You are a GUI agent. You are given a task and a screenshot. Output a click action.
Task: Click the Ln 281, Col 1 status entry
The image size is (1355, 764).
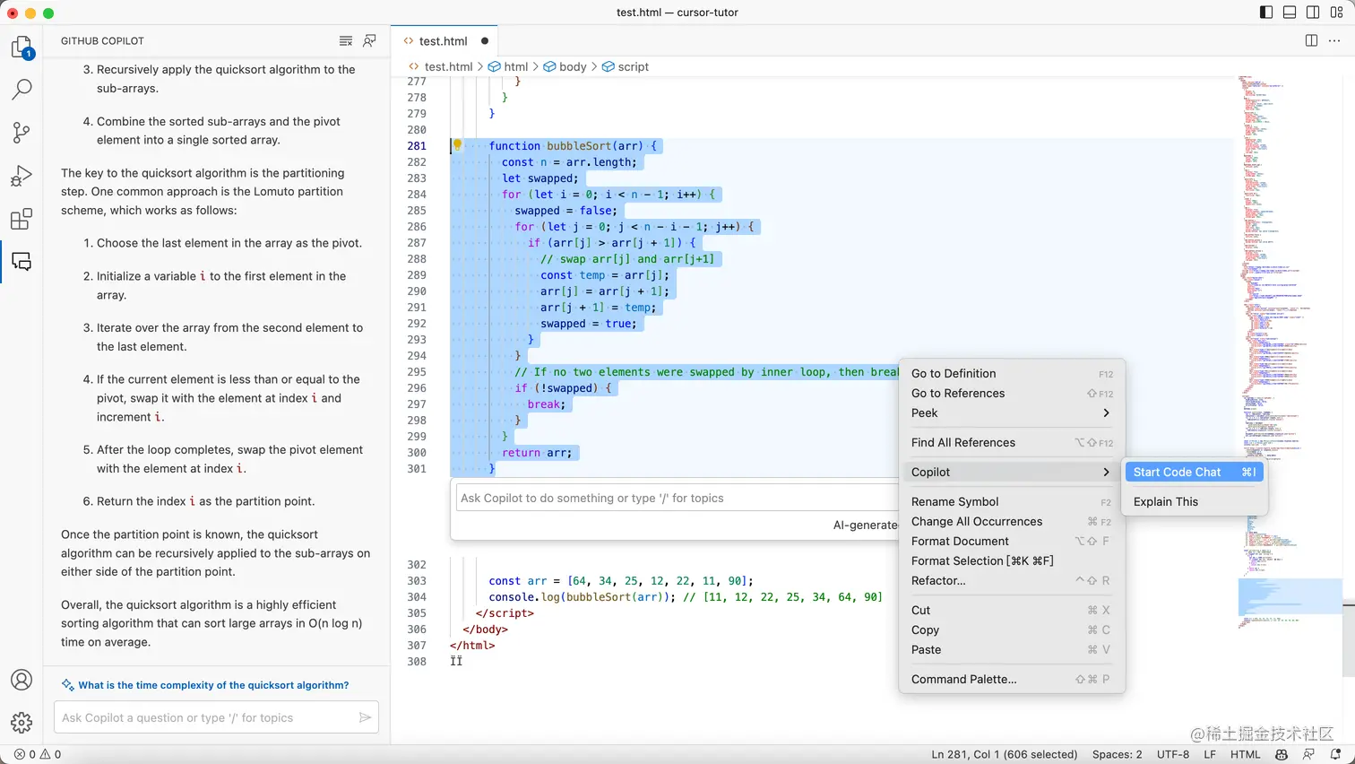1004,754
